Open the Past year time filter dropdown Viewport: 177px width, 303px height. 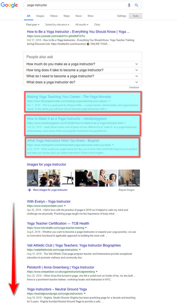(x=33, y=25)
